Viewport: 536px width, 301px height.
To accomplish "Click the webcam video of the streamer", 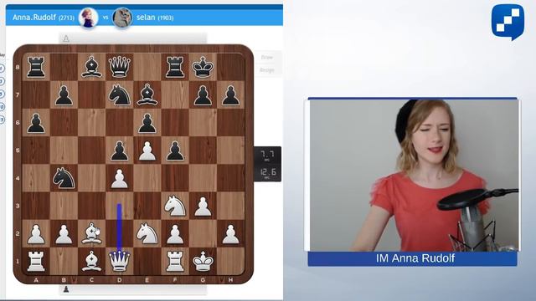I will tap(414, 176).
